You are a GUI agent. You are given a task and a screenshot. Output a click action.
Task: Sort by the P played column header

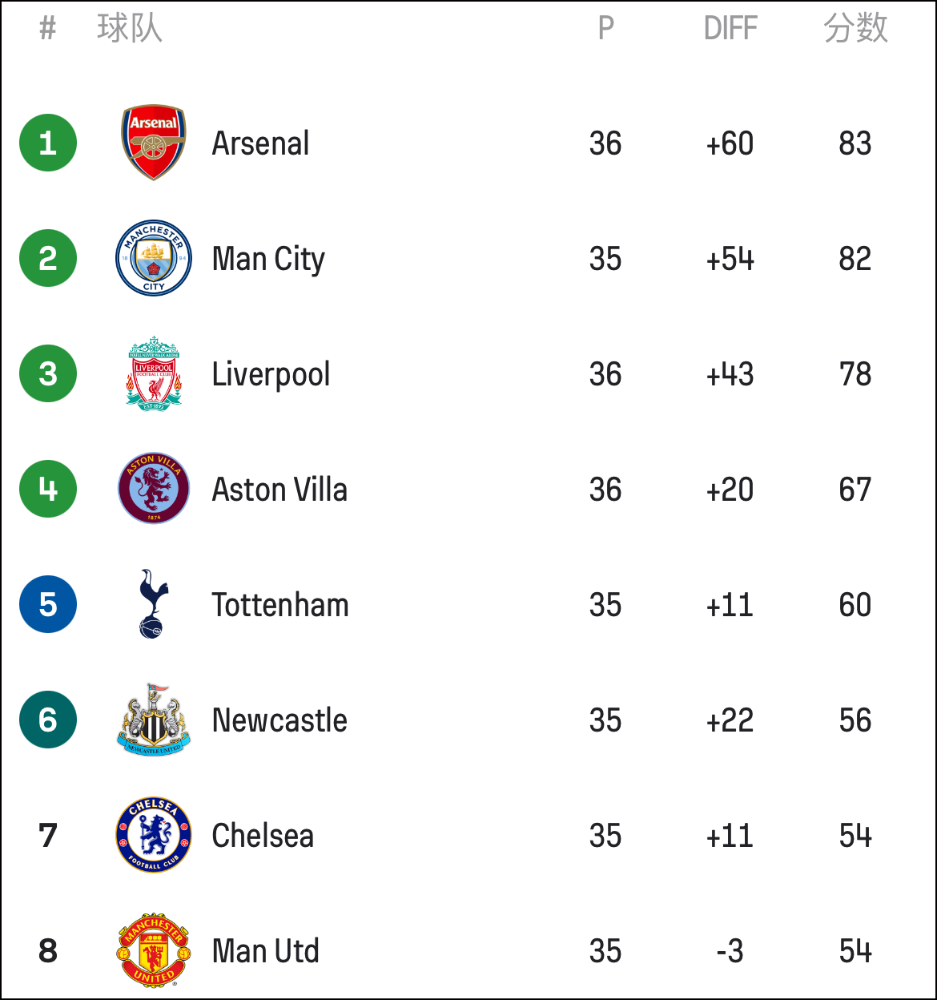(x=606, y=29)
